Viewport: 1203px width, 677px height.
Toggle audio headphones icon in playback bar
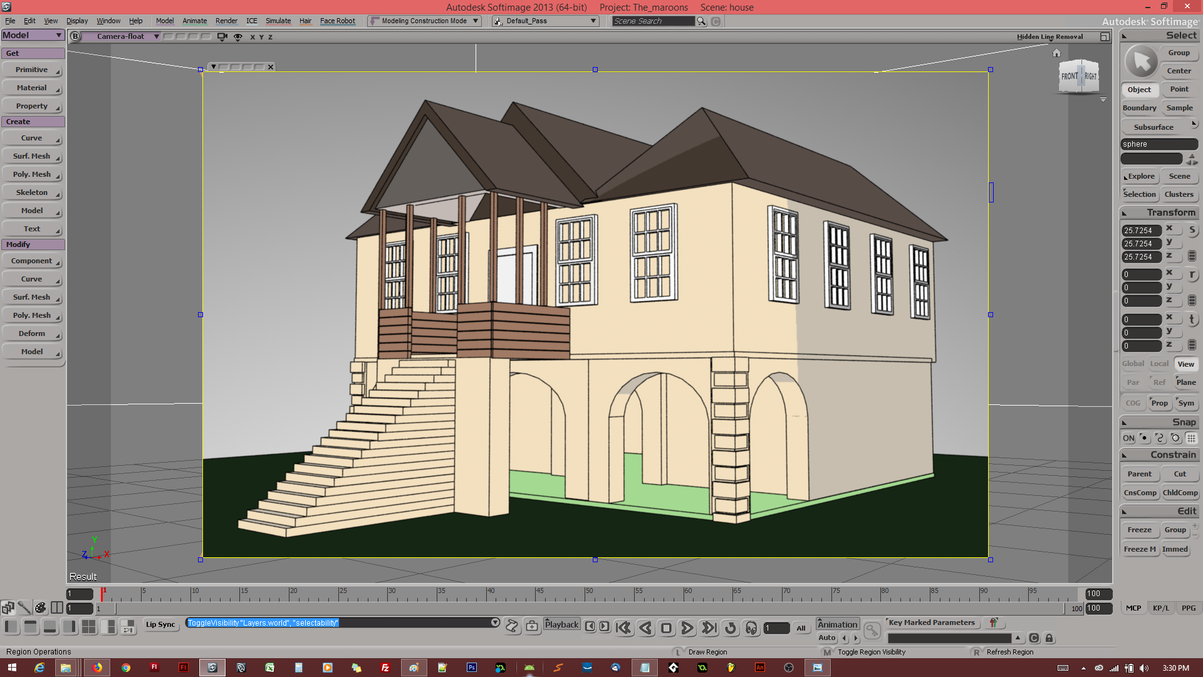click(x=751, y=627)
